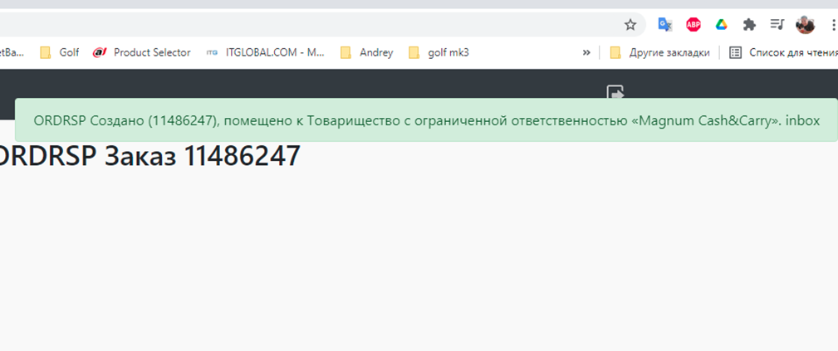The height and width of the screenshot is (351, 838).
Task: Bookmark this page with the star icon
Action: (630, 25)
